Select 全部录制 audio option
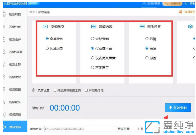This screenshot has height=135, width=196. [100, 39]
